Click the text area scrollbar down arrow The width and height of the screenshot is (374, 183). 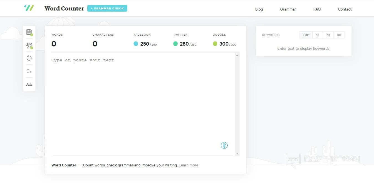point(237,153)
